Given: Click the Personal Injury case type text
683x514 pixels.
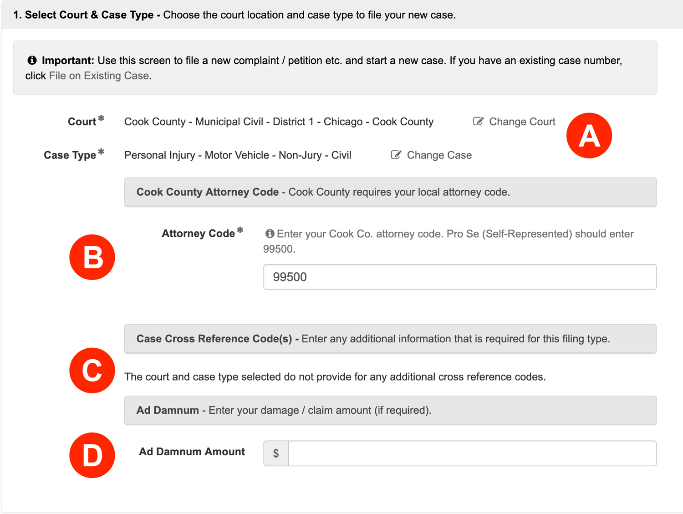Looking at the screenshot, I should 237,155.
